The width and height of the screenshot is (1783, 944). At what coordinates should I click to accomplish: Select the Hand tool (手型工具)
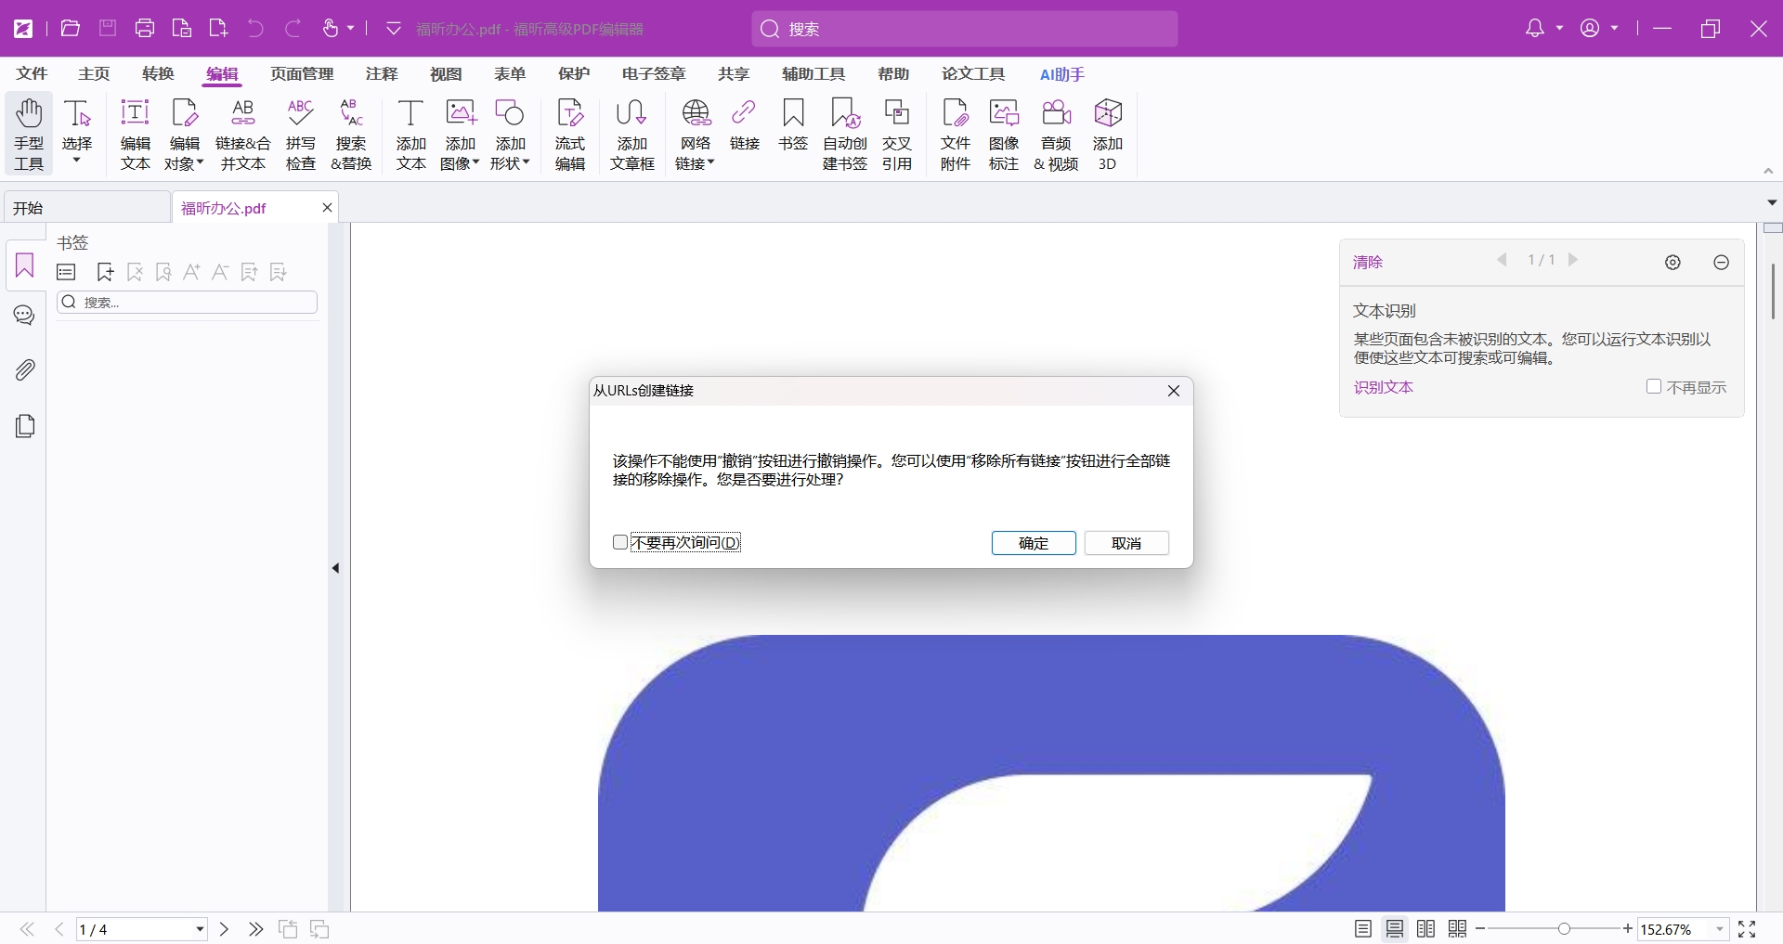29,135
